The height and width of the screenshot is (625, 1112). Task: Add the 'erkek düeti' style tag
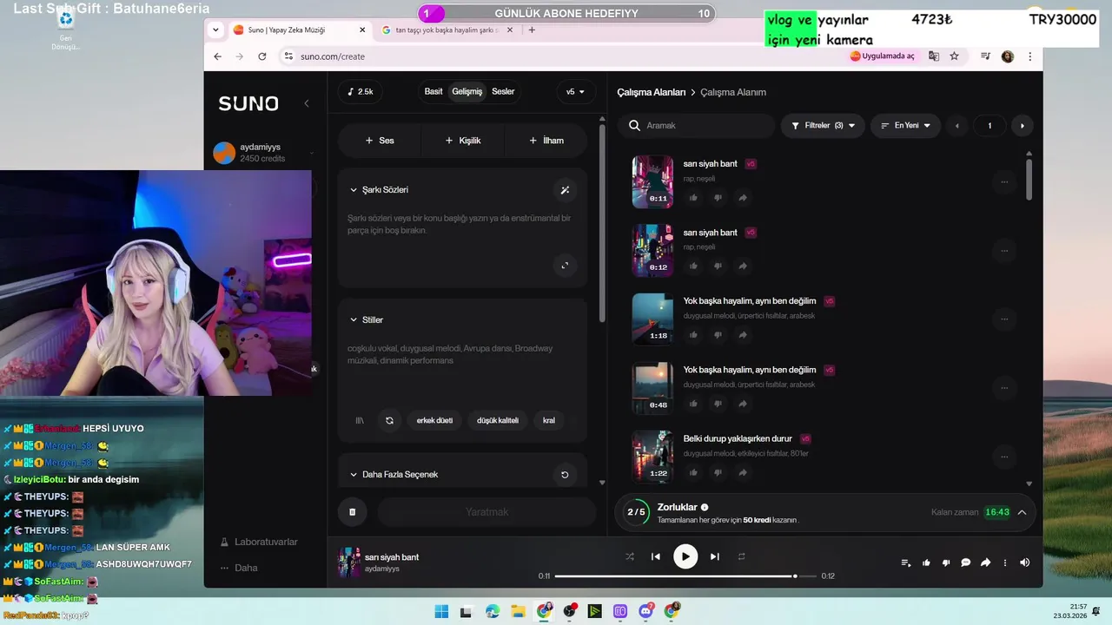(x=434, y=420)
